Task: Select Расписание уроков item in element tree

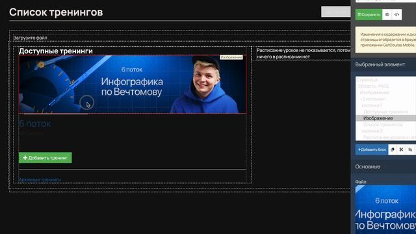Action: (389, 137)
